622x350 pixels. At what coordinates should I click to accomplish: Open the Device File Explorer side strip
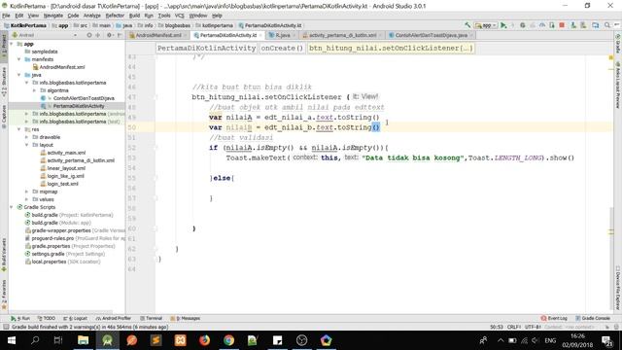(x=618, y=288)
